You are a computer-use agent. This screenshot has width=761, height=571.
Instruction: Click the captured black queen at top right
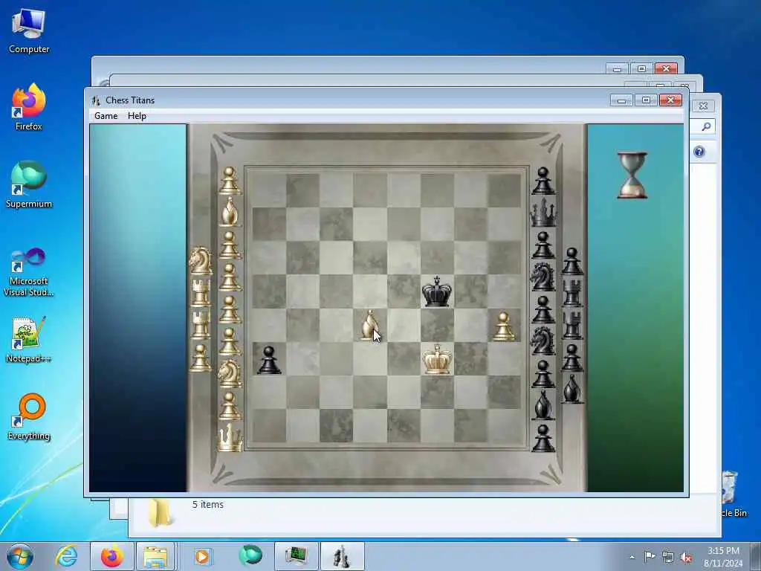click(543, 212)
